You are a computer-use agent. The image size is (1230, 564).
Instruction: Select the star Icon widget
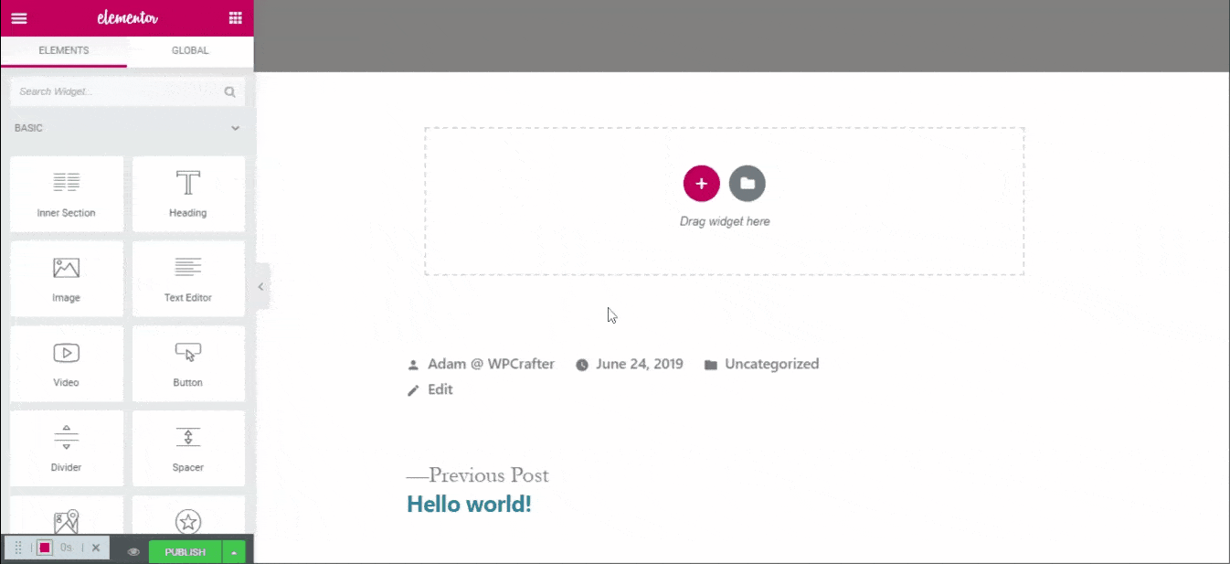(x=188, y=516)
